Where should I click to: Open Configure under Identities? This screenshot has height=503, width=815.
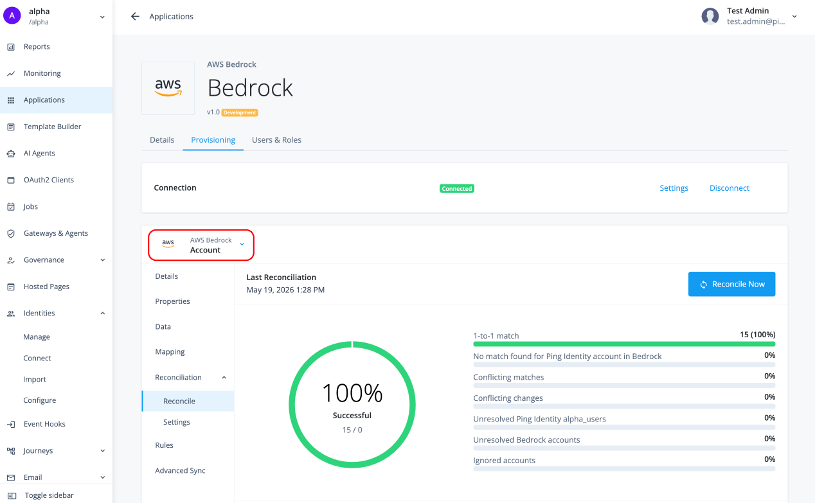pos(40,401)
